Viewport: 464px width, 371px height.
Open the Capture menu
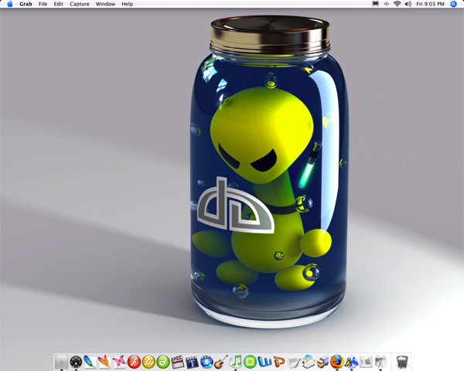coord(80,4)
